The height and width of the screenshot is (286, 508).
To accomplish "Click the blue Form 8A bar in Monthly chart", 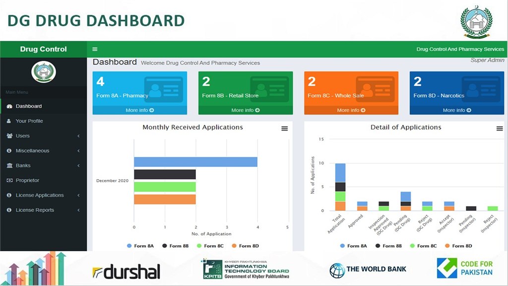I will click(195, 162).
